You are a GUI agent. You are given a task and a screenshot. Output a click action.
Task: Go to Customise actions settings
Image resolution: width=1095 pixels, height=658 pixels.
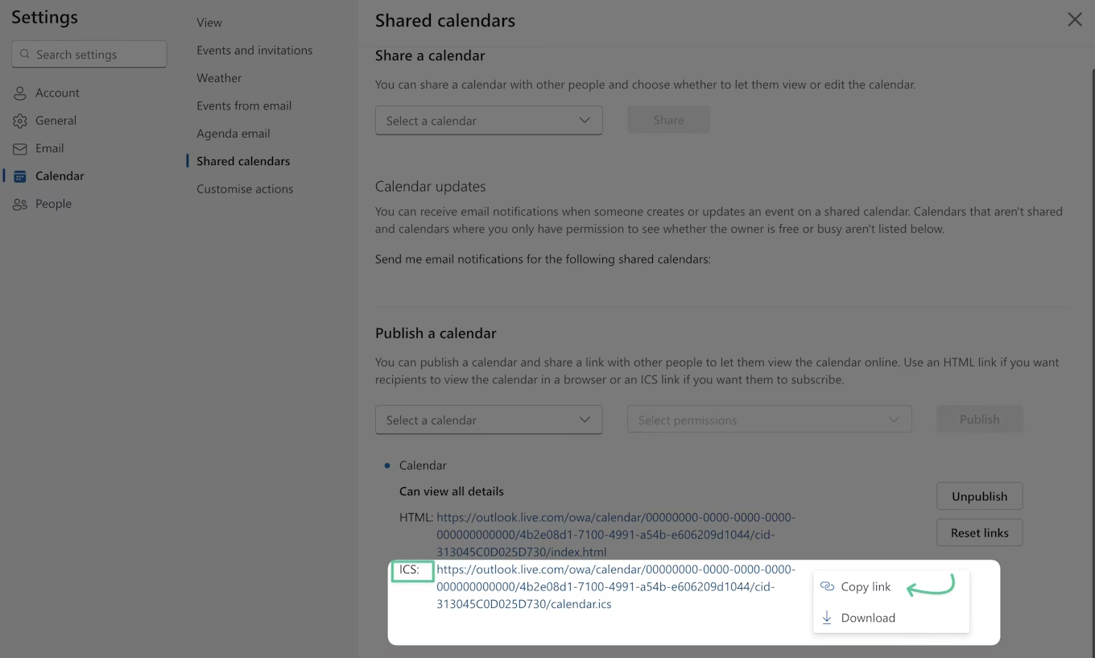245,188
